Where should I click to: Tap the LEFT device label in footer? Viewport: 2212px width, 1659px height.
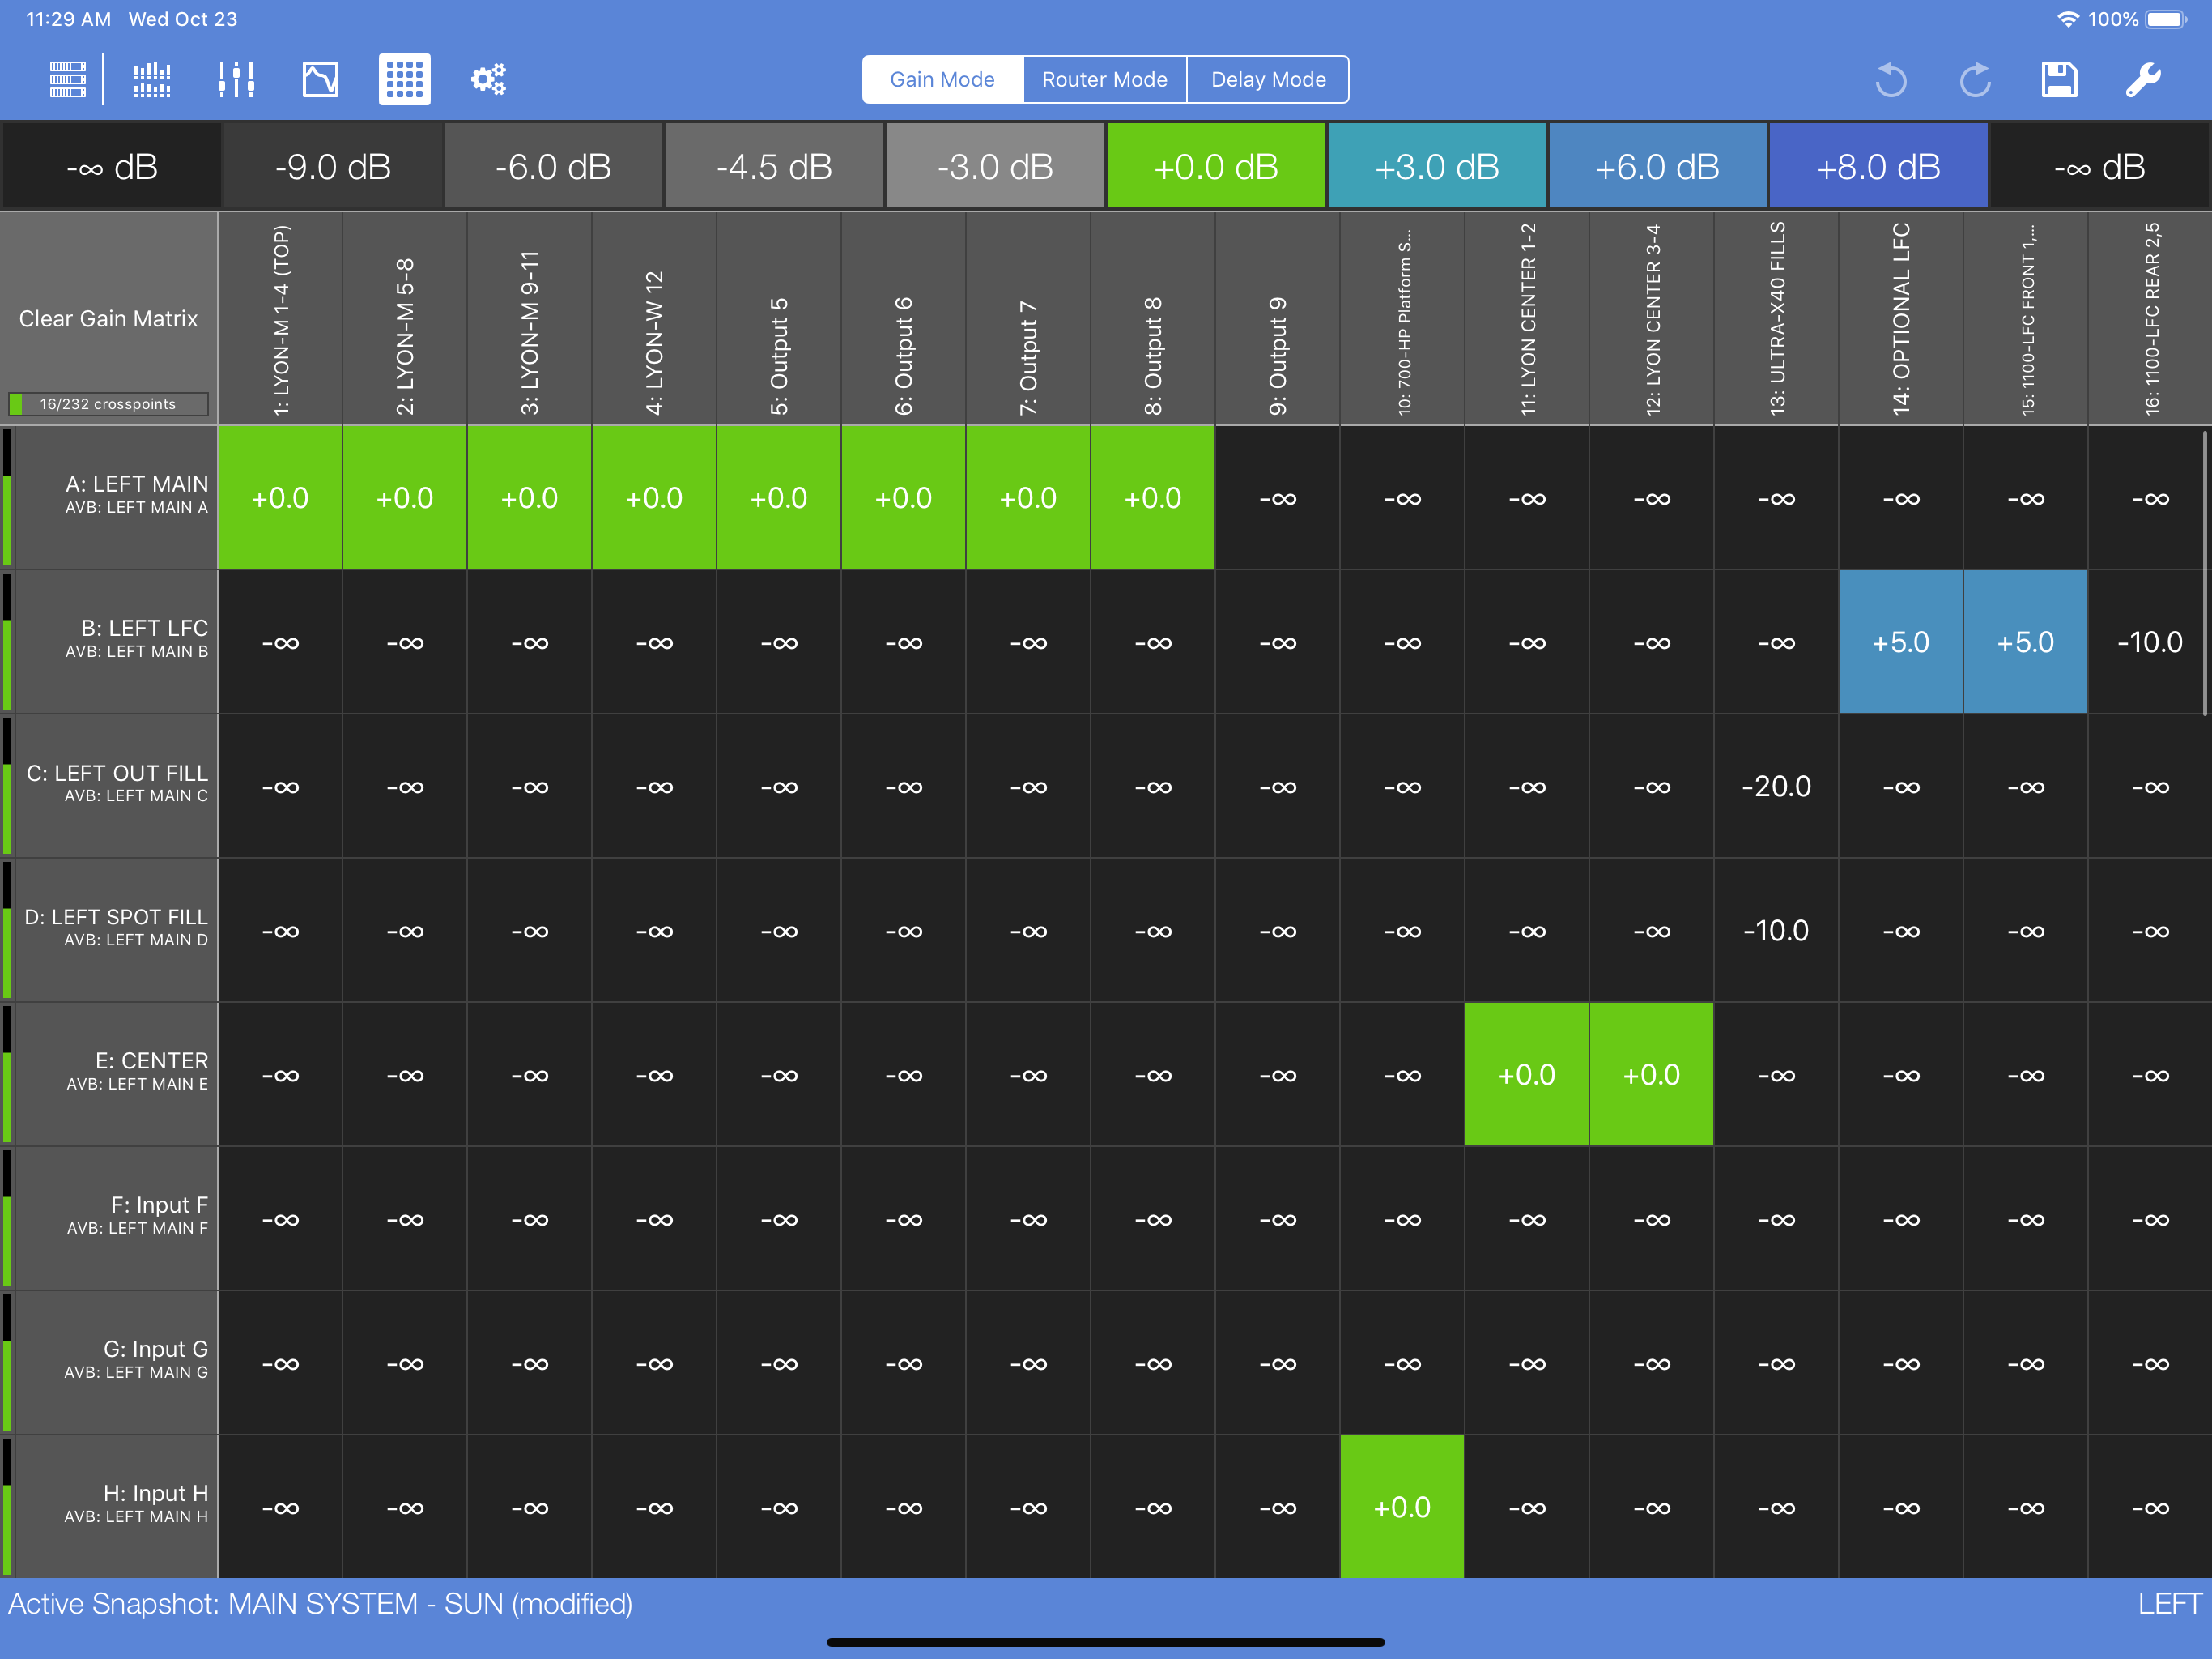pyautogui.click(x=2170, y=1604)
